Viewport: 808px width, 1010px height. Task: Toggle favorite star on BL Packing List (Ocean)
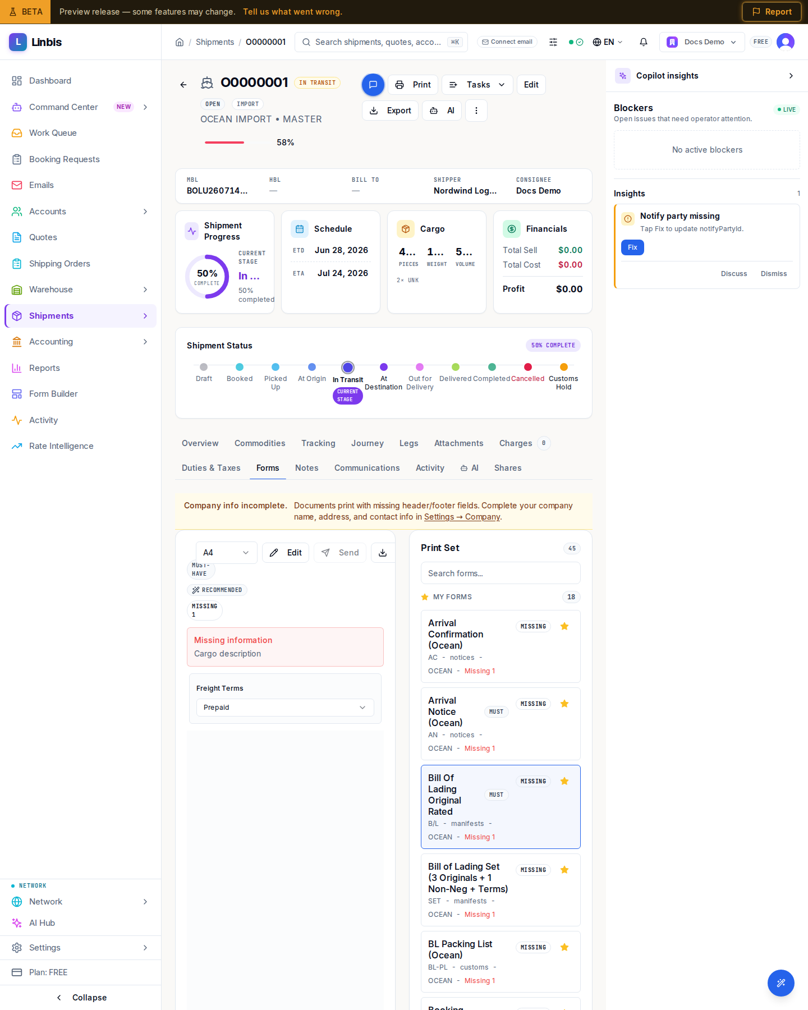[564, 947]
